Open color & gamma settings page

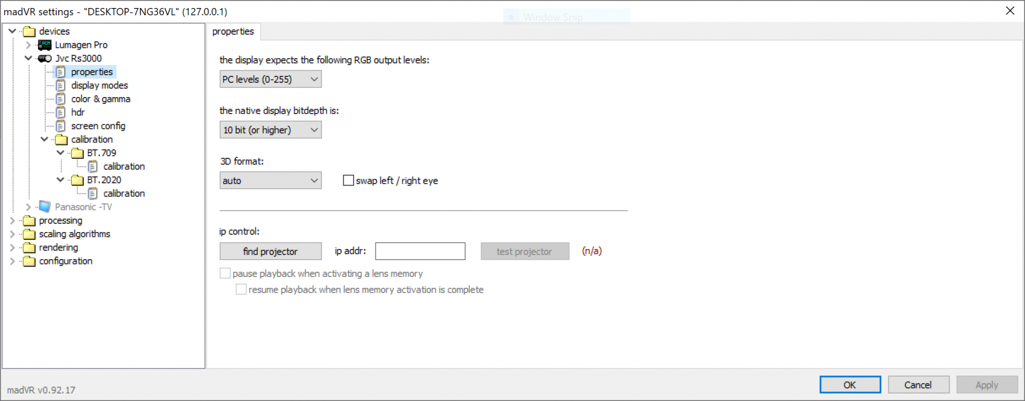pos(101,99)
